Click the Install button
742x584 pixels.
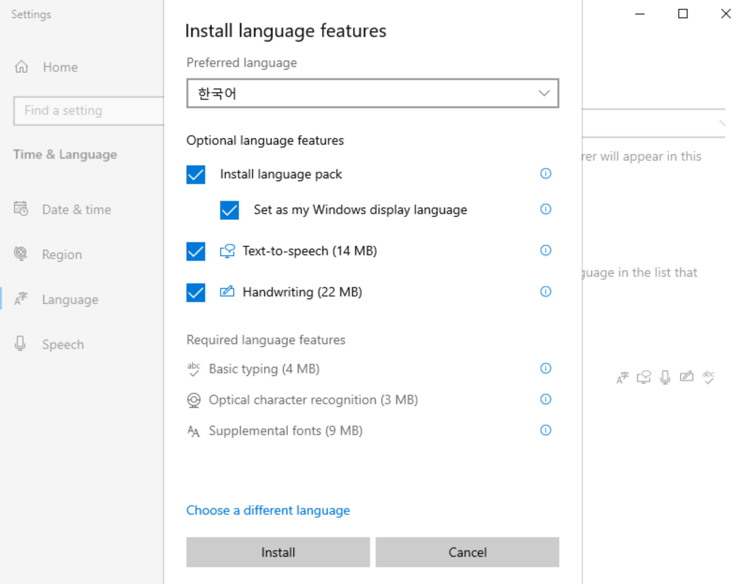278,552
